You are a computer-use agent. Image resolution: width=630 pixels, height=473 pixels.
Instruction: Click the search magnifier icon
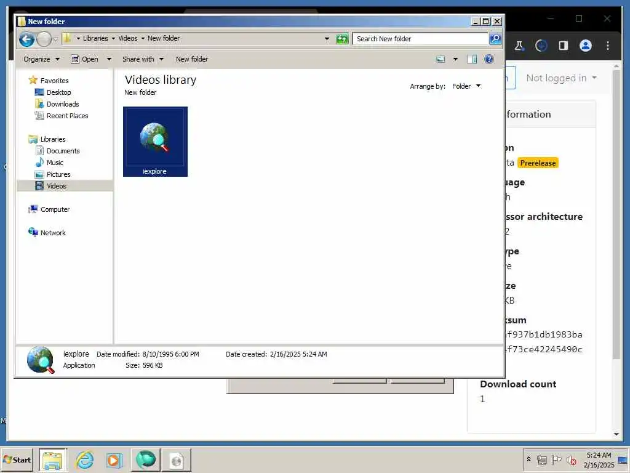click(x=495, y=39)
